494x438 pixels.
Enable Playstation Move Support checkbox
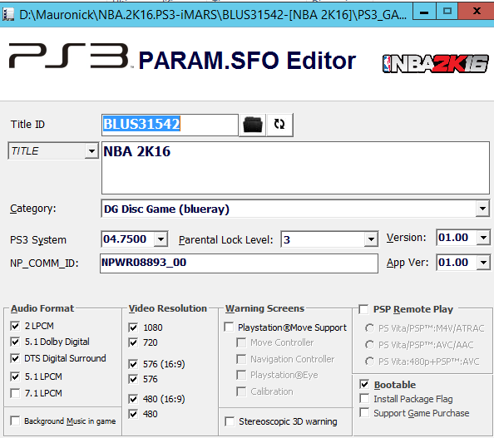[229, 327]
